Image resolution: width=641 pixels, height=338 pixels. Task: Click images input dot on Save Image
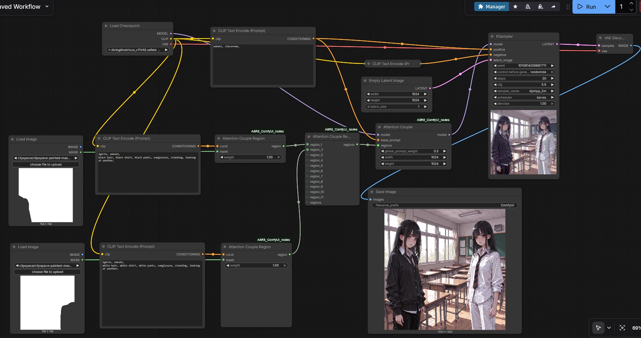point(370,199)
